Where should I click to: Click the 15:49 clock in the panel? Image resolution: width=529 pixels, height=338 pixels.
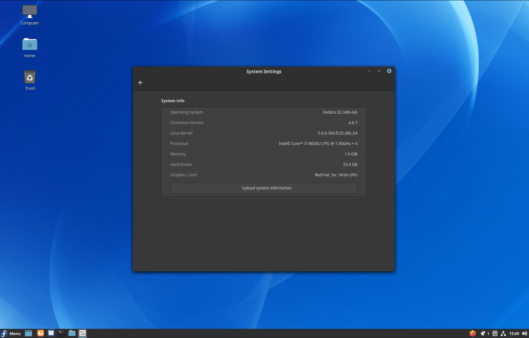tap(514, 333)
